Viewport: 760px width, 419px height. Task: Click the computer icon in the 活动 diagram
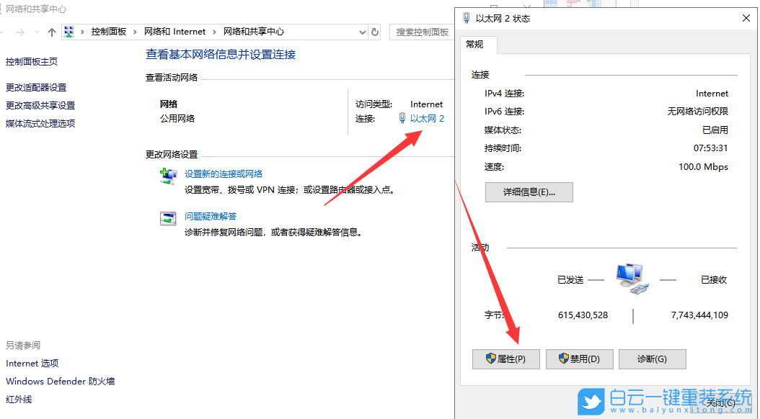tap(631, 279)
